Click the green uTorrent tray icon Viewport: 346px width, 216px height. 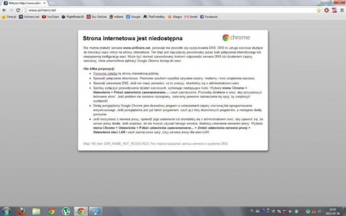pyautogui.click(x=308, y=212)
